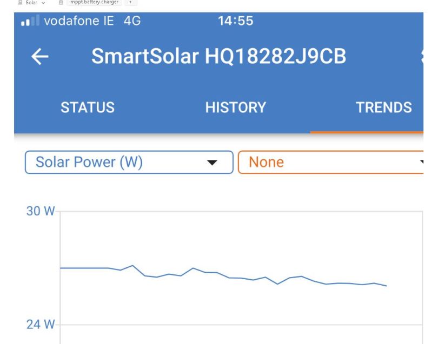
Task: Click the lock icon beside mppt tab
Action: (x=61, y=2)
